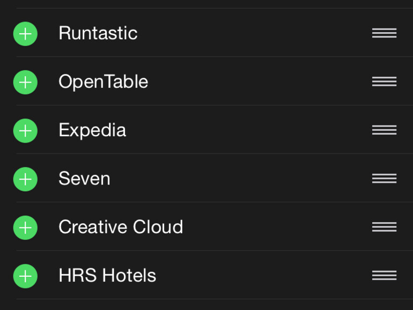
Task: Select the Runtastic label
Action: click(98, 33)
